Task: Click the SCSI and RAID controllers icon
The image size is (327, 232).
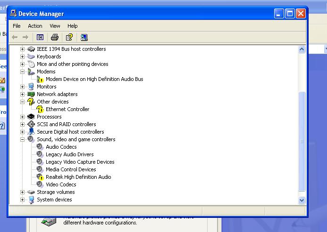Action: (31, 124)
